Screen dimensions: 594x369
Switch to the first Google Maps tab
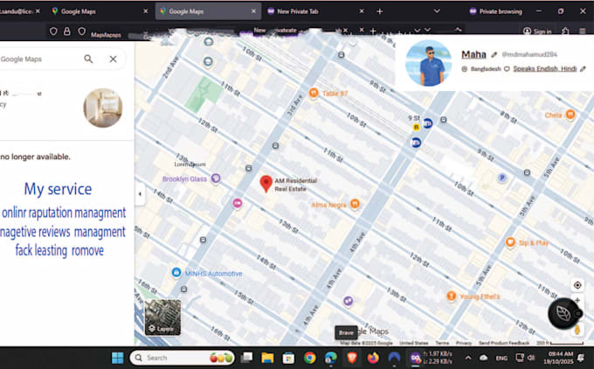point(79,11)
